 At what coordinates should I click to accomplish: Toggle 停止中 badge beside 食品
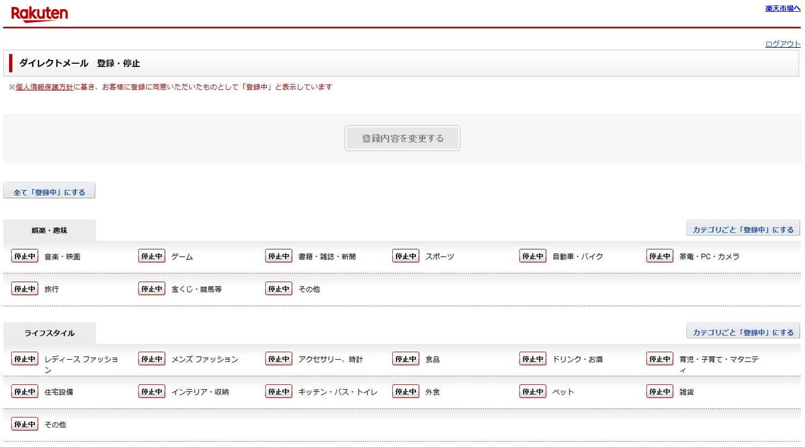tap(406, 359)
